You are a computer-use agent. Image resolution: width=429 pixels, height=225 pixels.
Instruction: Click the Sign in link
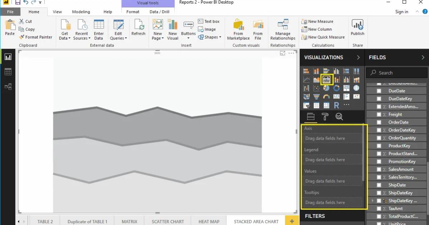tap(401, 11)
